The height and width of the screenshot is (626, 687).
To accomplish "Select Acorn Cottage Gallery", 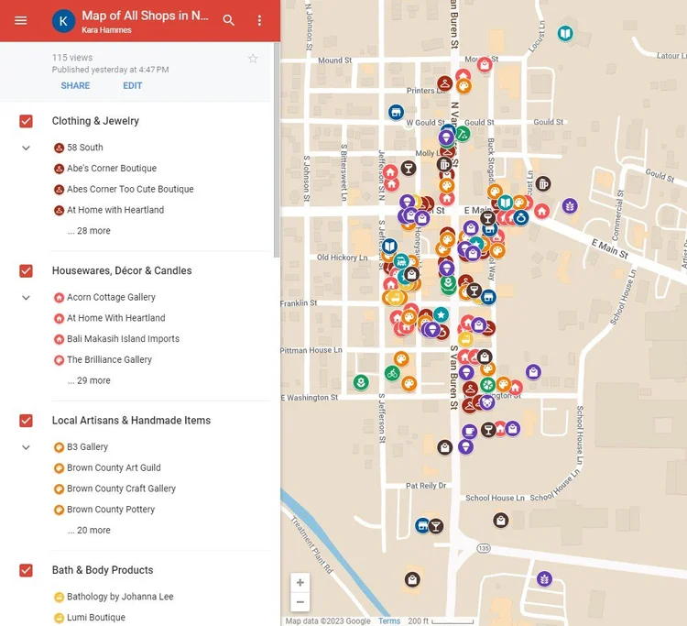I will point(111,298).
